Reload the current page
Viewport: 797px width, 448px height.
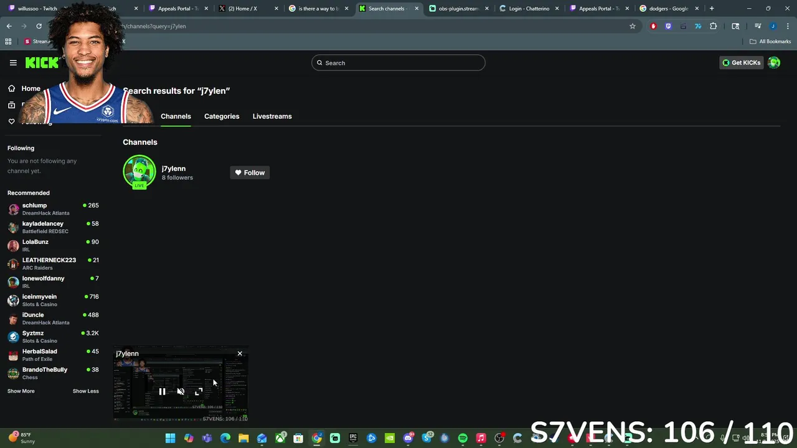click(x=39, y=26)
